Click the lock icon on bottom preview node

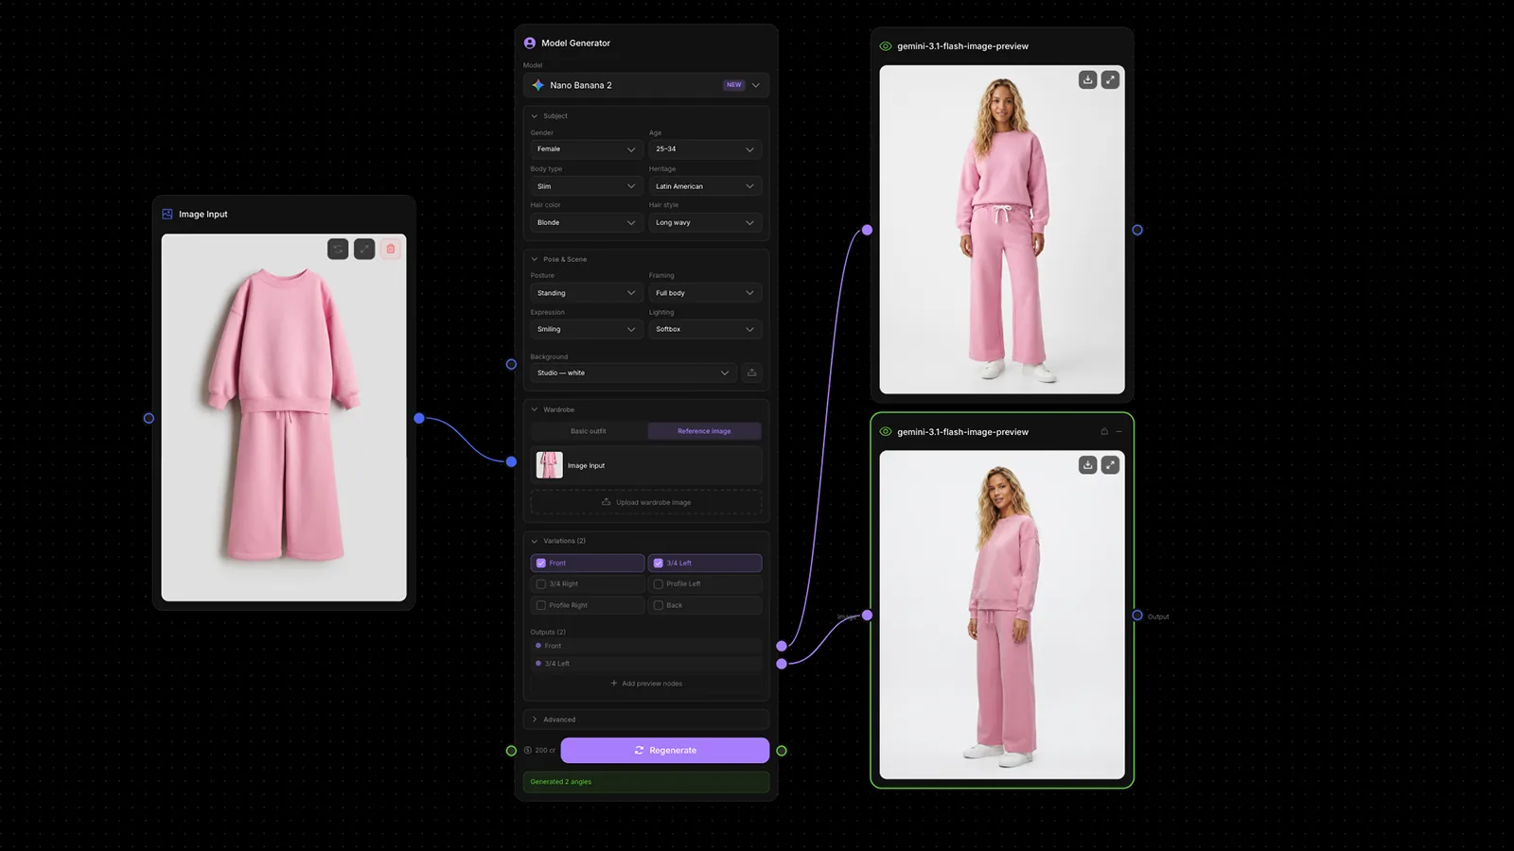(x=1104, y=431)
